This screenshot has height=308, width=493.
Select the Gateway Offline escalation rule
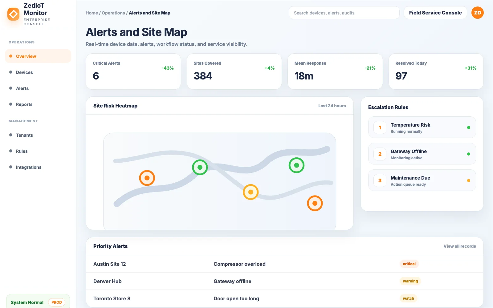click(x=422, y=154)
